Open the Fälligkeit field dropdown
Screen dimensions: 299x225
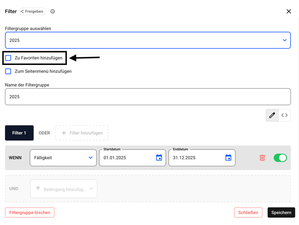coord(63,158)
